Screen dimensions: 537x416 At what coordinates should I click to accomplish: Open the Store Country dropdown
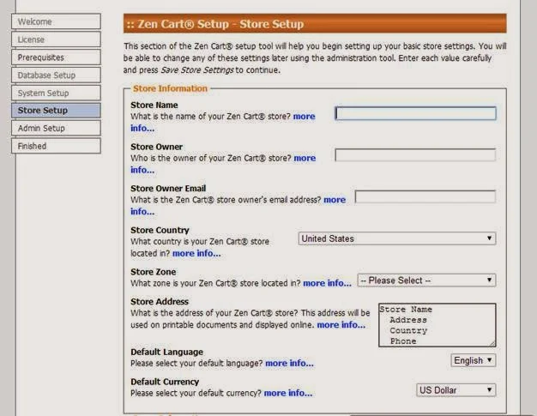(x=397, y=238)
